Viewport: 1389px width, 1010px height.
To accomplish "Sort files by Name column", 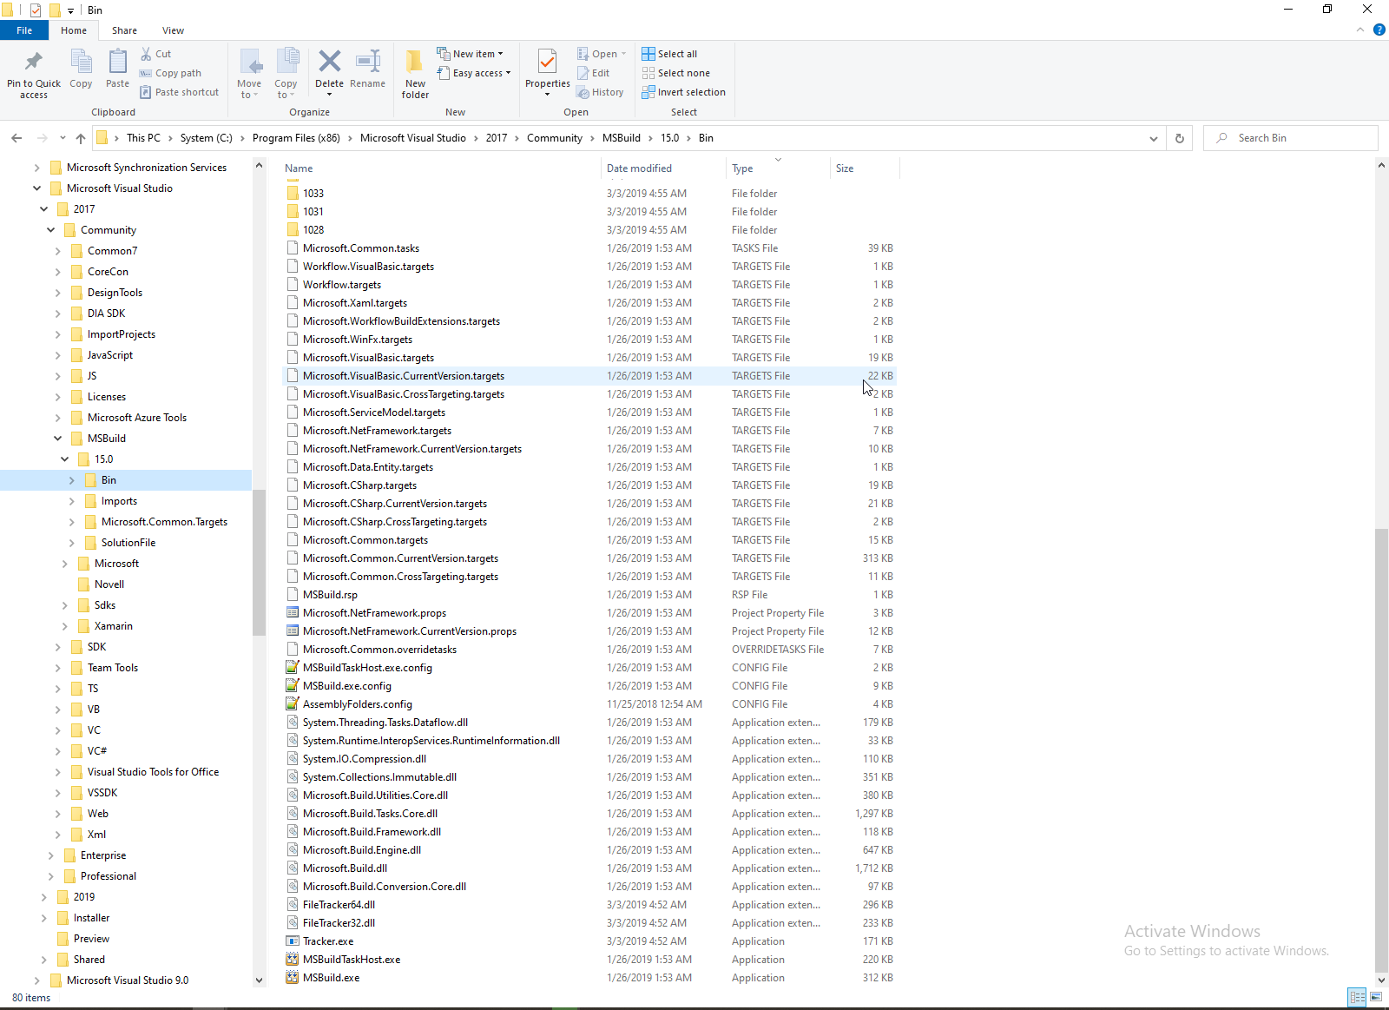I will click(x=440, y=168).
